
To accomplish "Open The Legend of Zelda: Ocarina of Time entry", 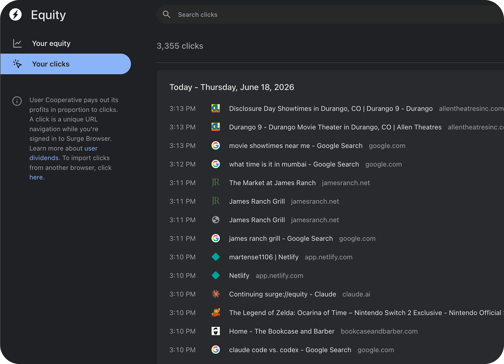I will pyautogui.click(x=366, y=313).
